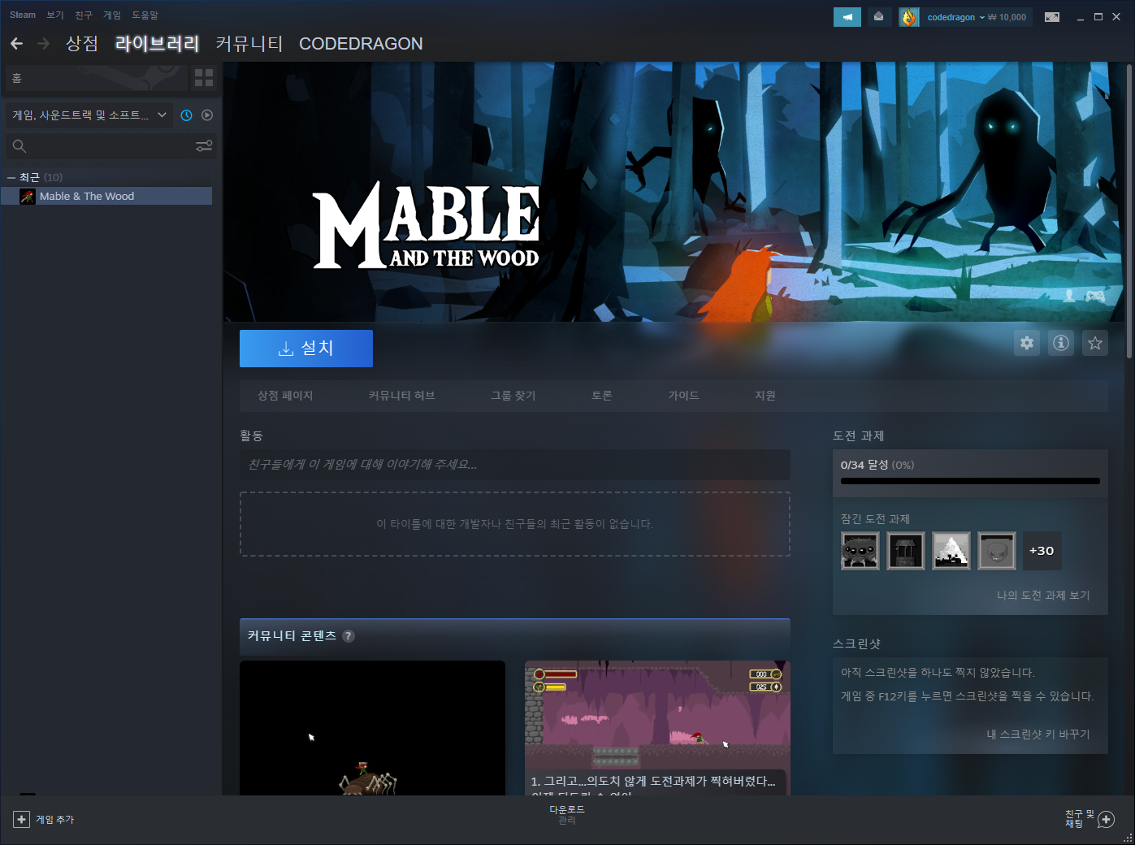Select first locked achievement icon
Image resolution: width=1135 pixels, height=845 pixels.
860,551
